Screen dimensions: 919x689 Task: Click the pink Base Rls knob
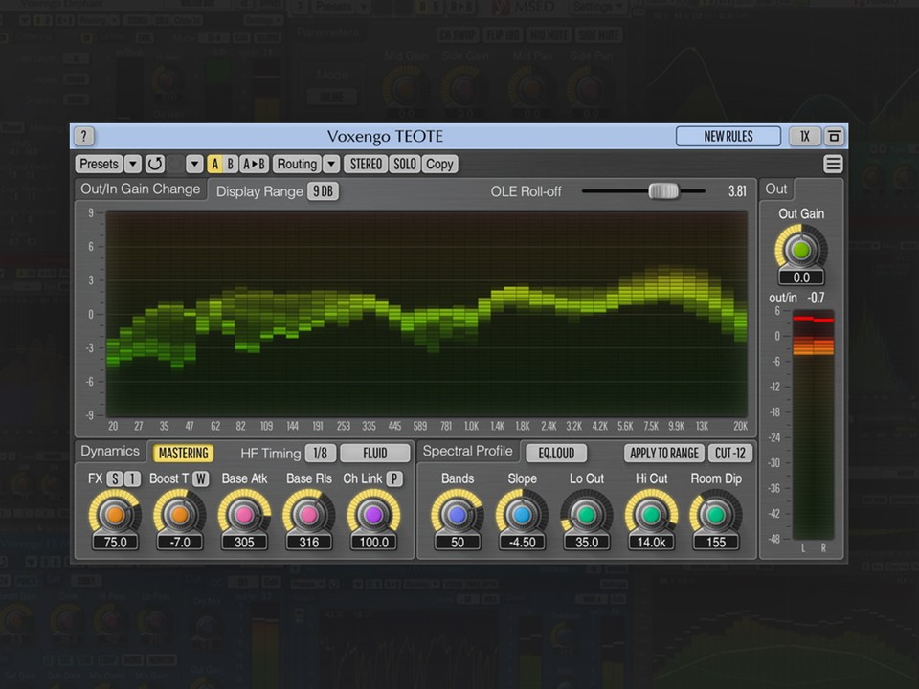[x=309, y=515]
